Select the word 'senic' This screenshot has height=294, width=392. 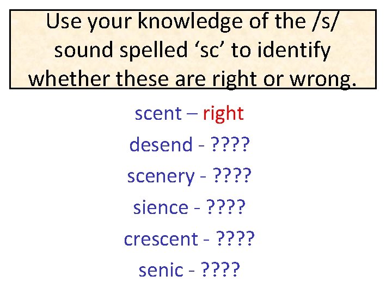[x=161, y=270]
